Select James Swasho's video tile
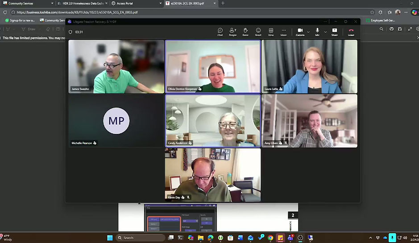Screen dimensions: 419x243 [x=116, y=66]
